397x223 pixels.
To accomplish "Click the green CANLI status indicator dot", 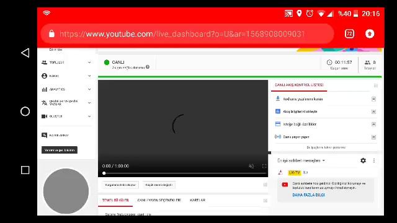I will pyautogui.click(x=107, y=62).
